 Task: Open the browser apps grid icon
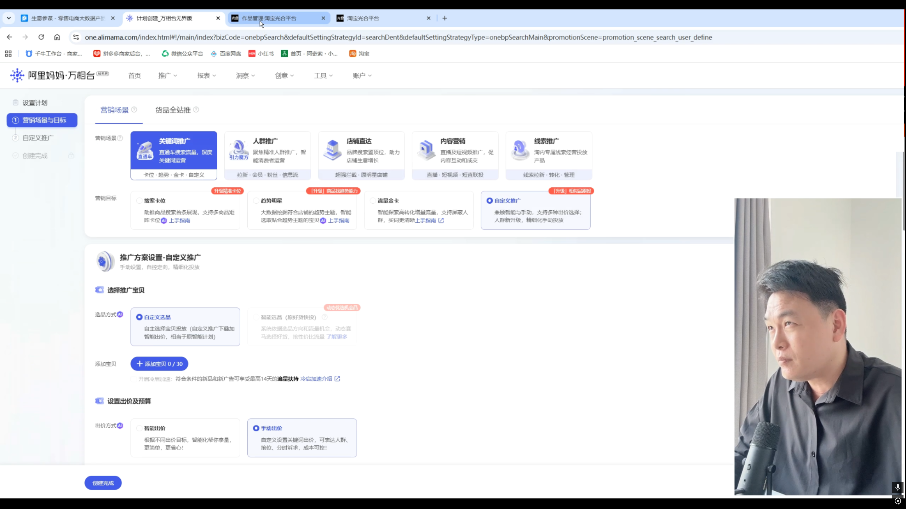(x=8, y=54)
